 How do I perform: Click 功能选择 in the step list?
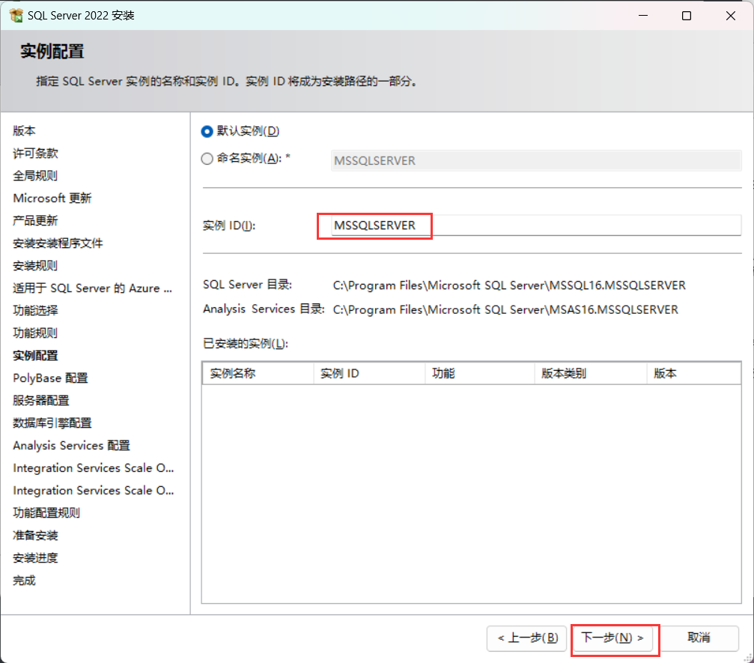point(35,310)
